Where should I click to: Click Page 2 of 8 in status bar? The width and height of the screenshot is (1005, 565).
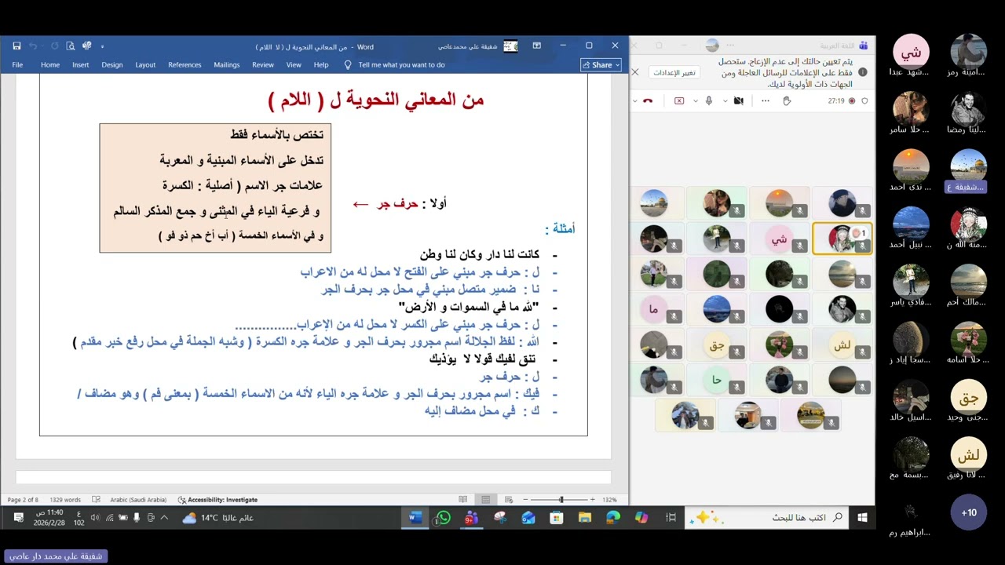coord(23,499)
